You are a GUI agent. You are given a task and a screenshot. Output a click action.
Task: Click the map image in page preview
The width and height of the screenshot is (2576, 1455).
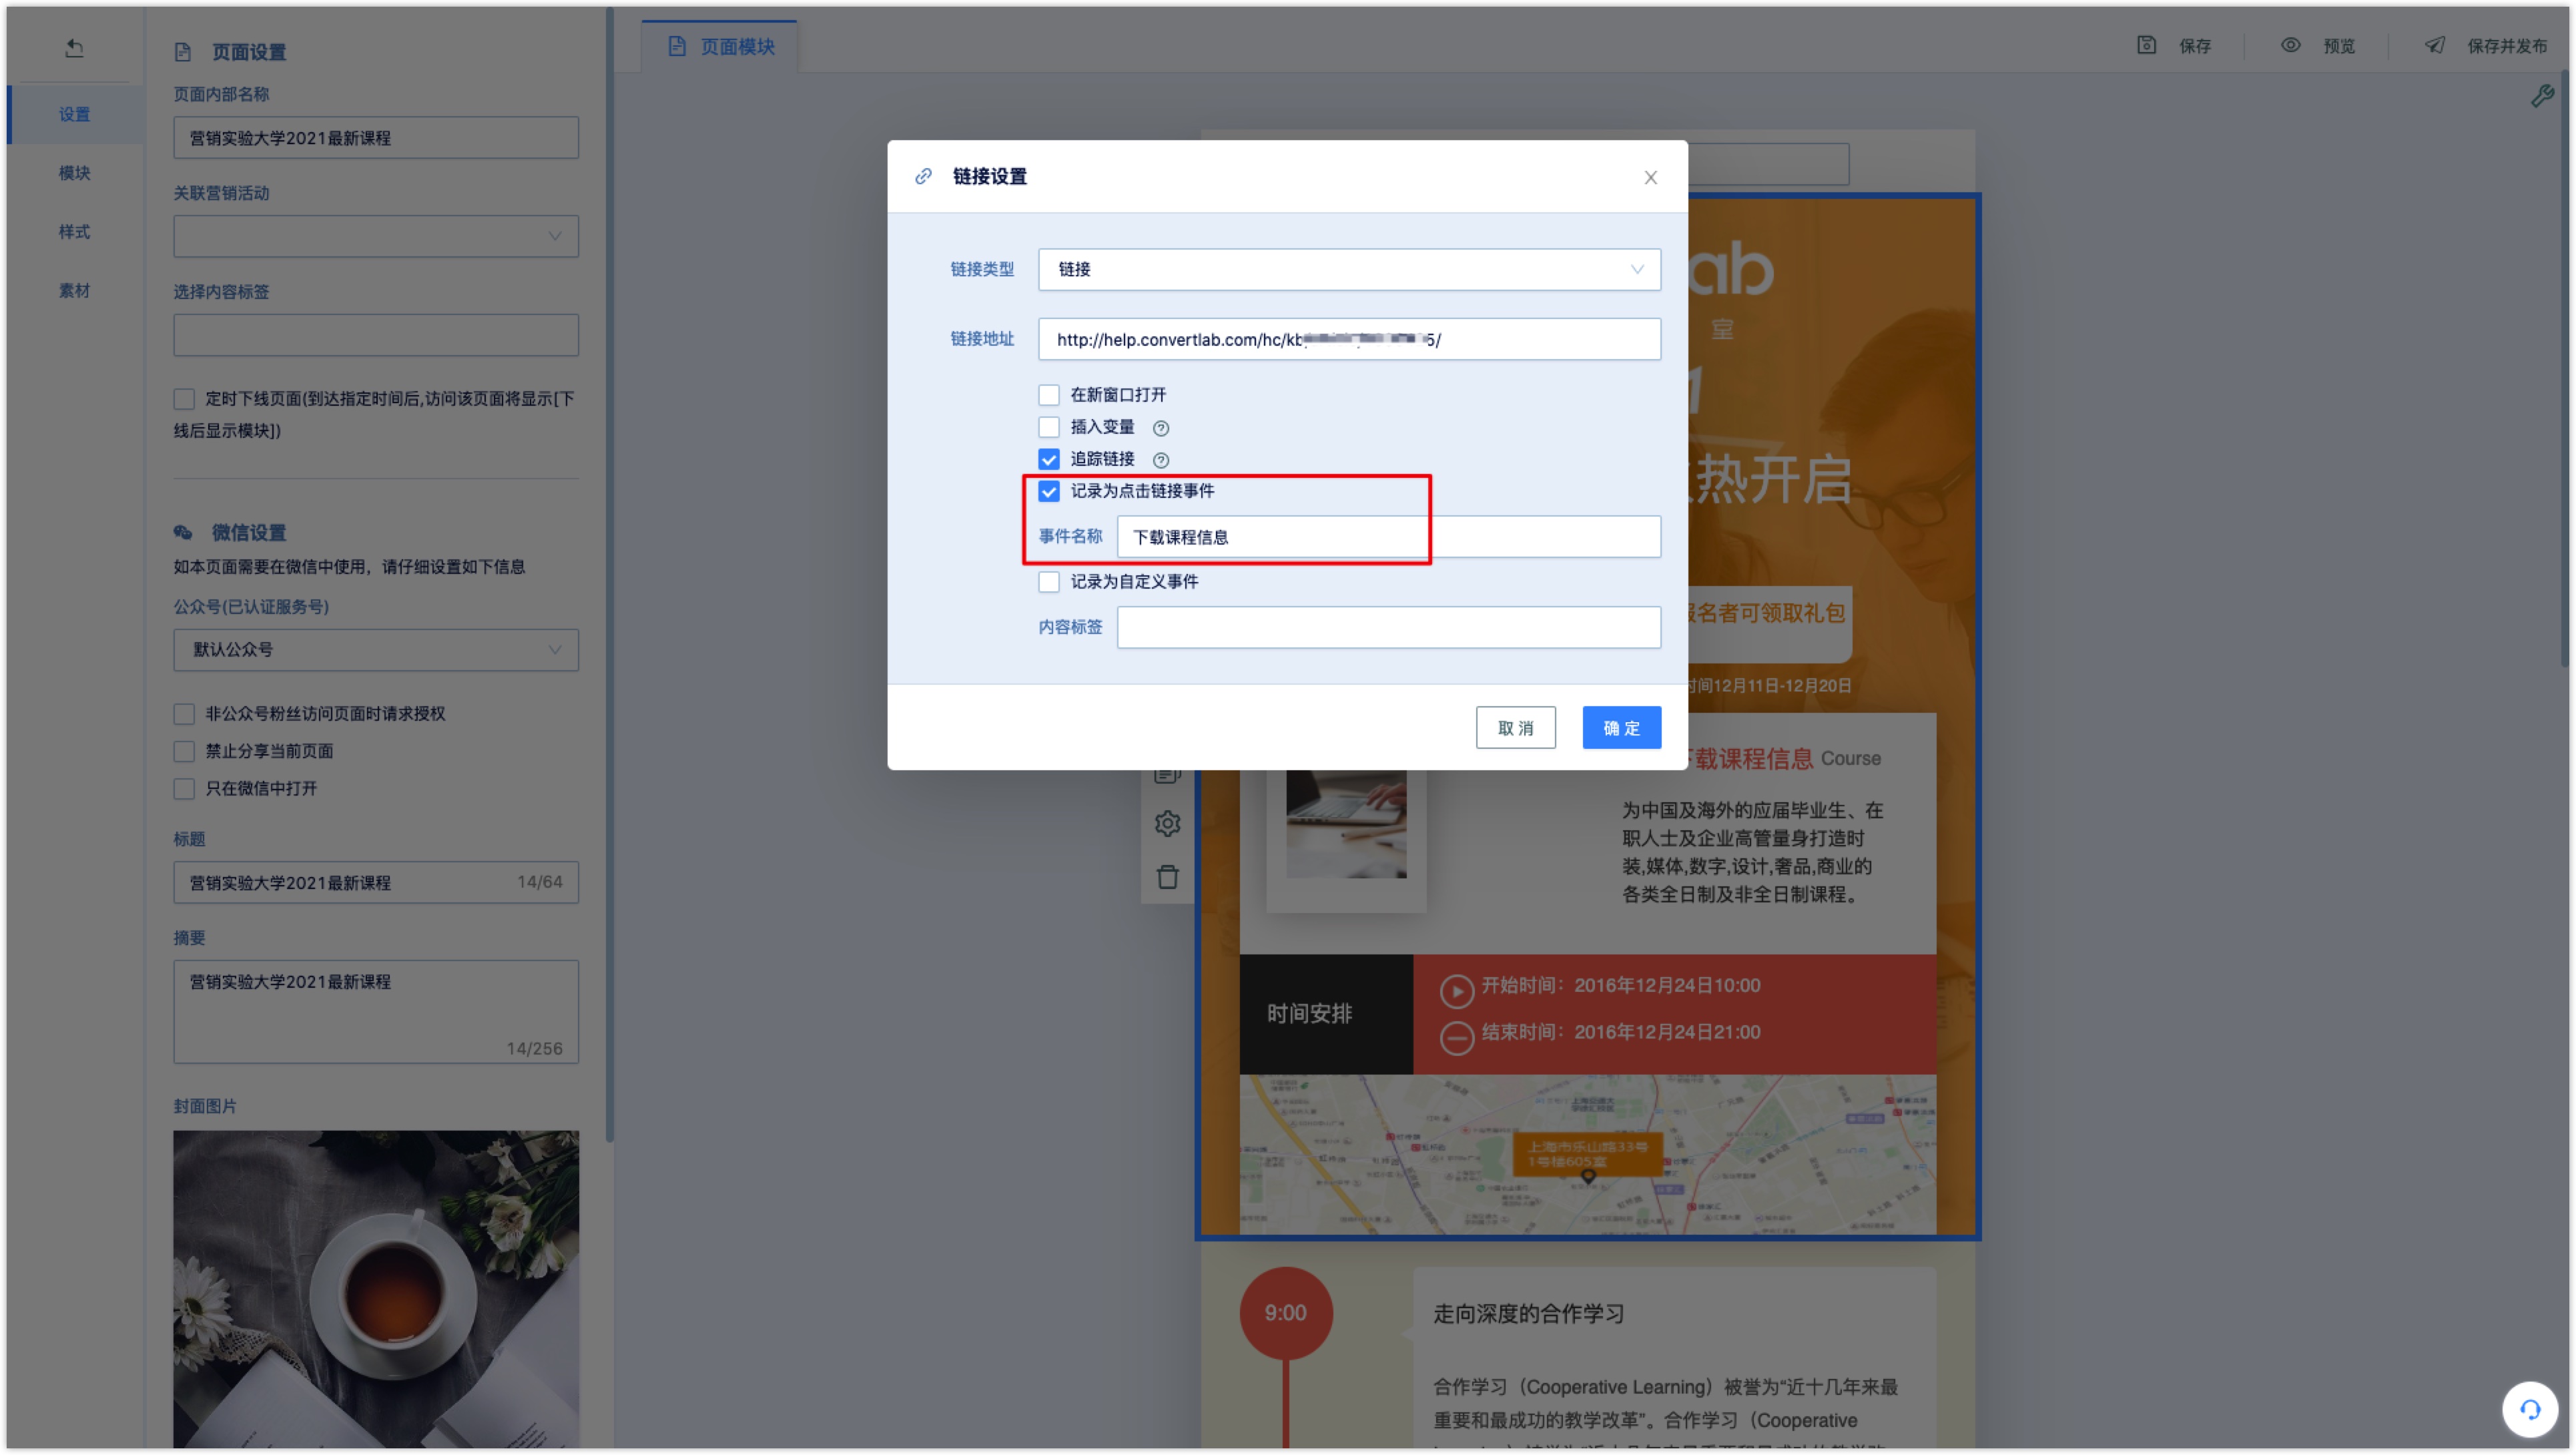tap(1587, 1154)
